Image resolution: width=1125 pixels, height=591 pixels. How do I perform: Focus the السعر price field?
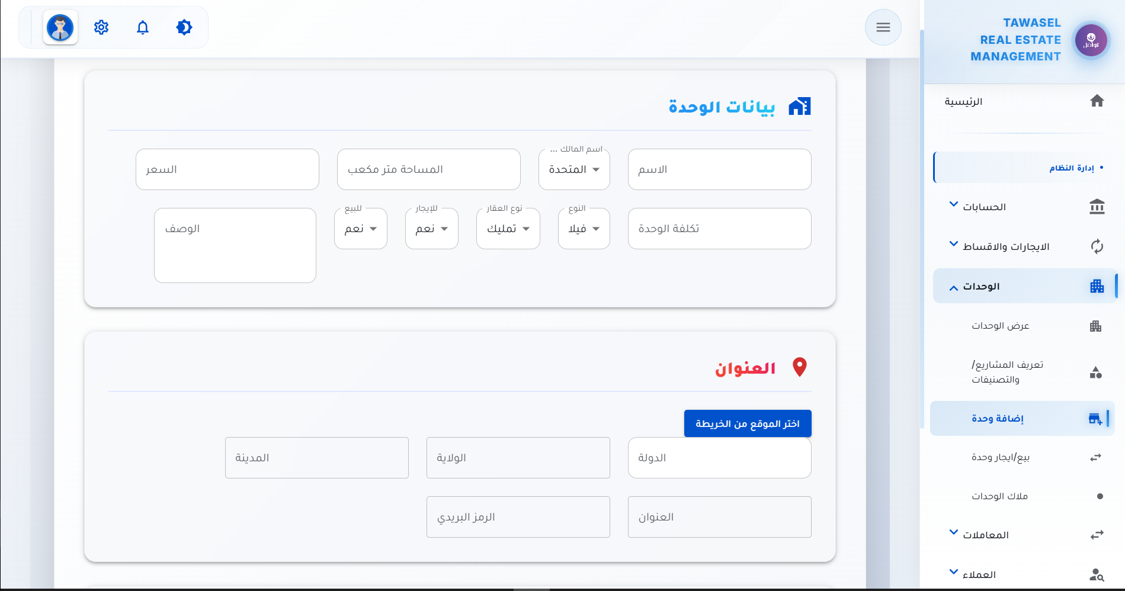[227, 169]
